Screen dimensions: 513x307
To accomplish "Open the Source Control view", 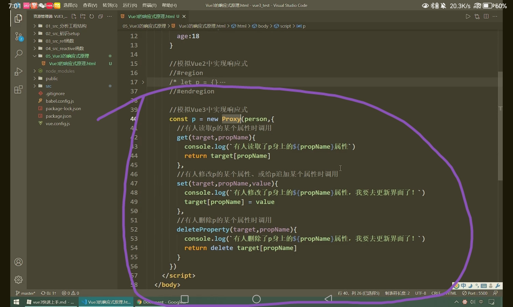I will click(18, 36).
